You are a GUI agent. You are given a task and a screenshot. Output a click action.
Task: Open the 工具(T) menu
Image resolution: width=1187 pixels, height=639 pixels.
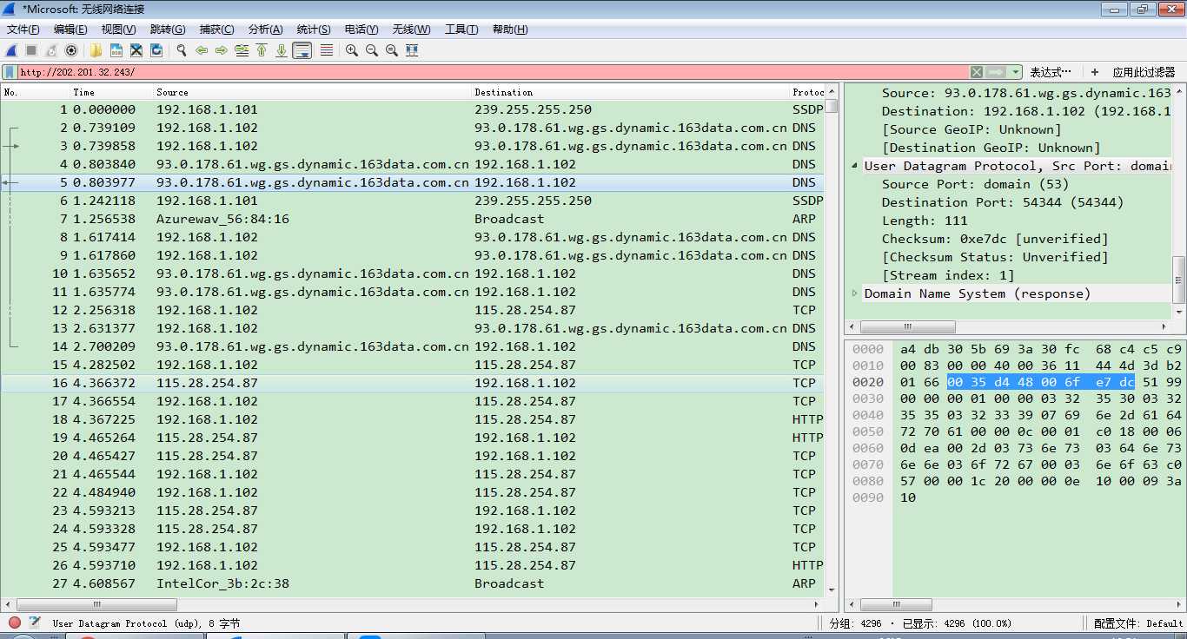461,30
